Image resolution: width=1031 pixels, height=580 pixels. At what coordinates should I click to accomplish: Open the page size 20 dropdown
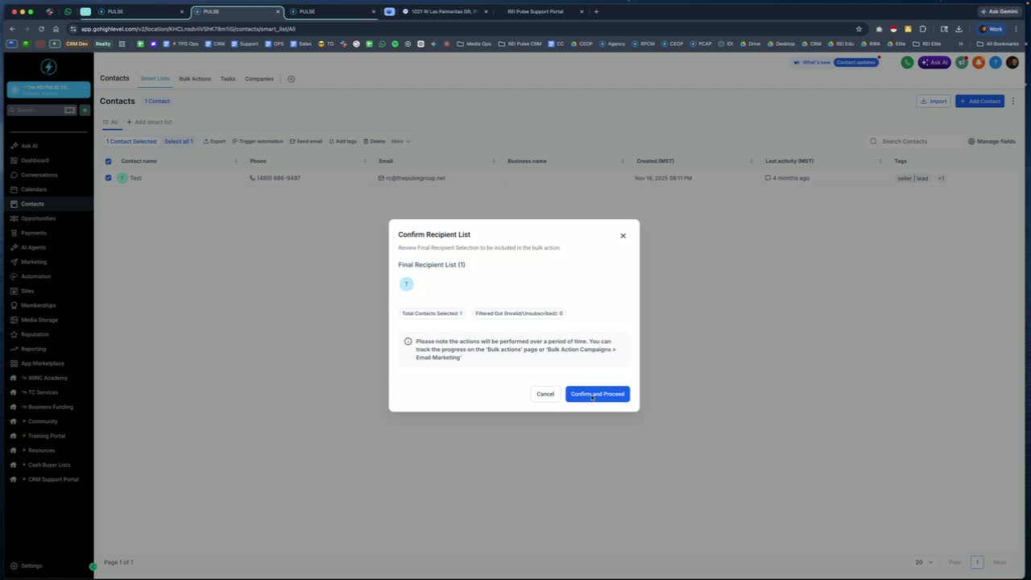(924, 562)
